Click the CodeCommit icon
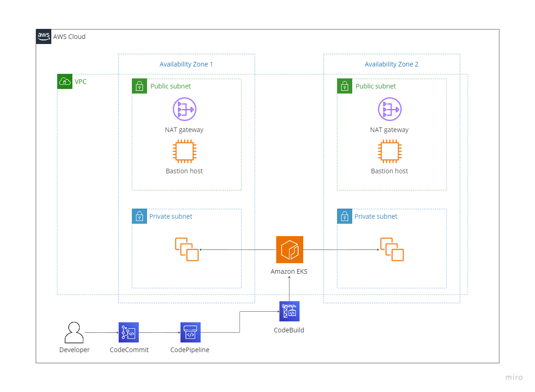Screen dimensions: 535x392 click(x=129, y=332)
